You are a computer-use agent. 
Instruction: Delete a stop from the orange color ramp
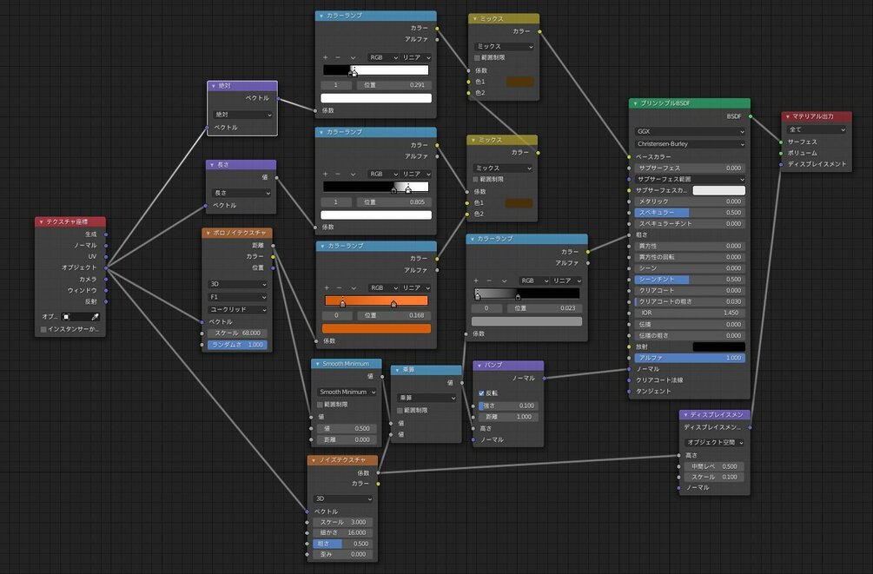tap(339, 287)
